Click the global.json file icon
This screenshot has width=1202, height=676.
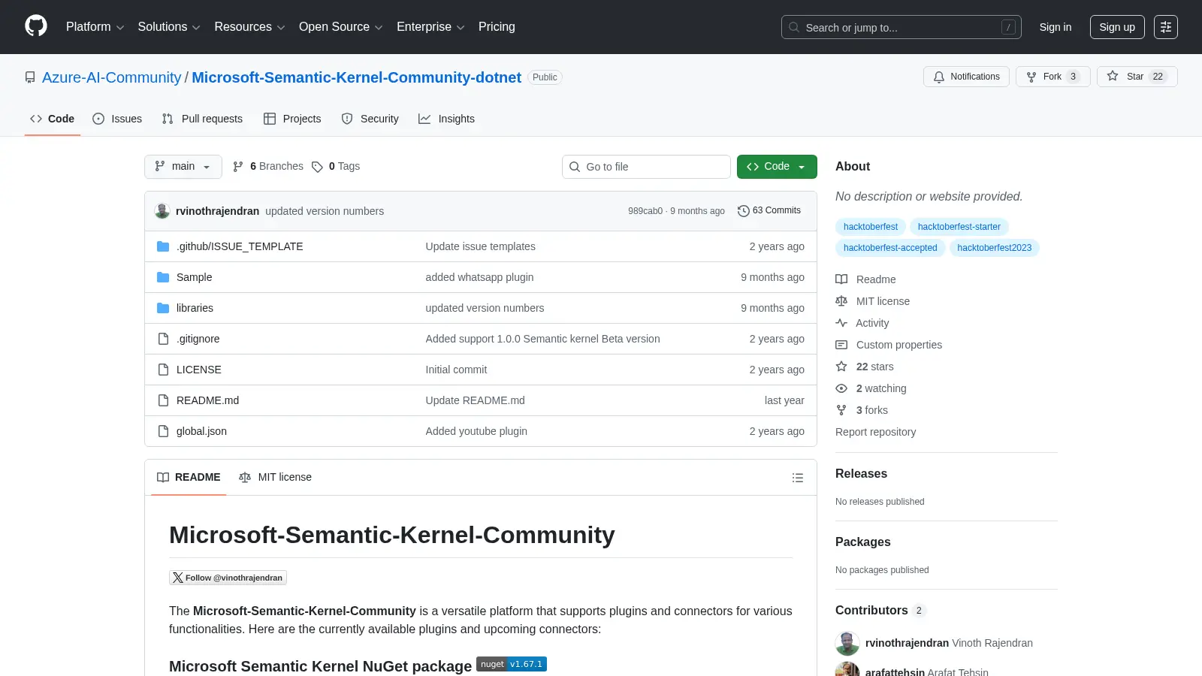[x=163, y=431]
